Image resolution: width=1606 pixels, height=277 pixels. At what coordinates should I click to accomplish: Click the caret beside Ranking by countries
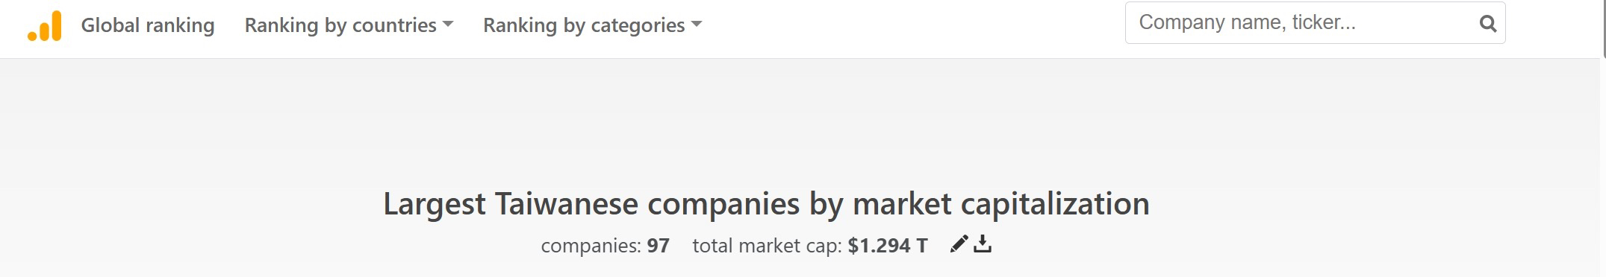(x=448, y=25)
